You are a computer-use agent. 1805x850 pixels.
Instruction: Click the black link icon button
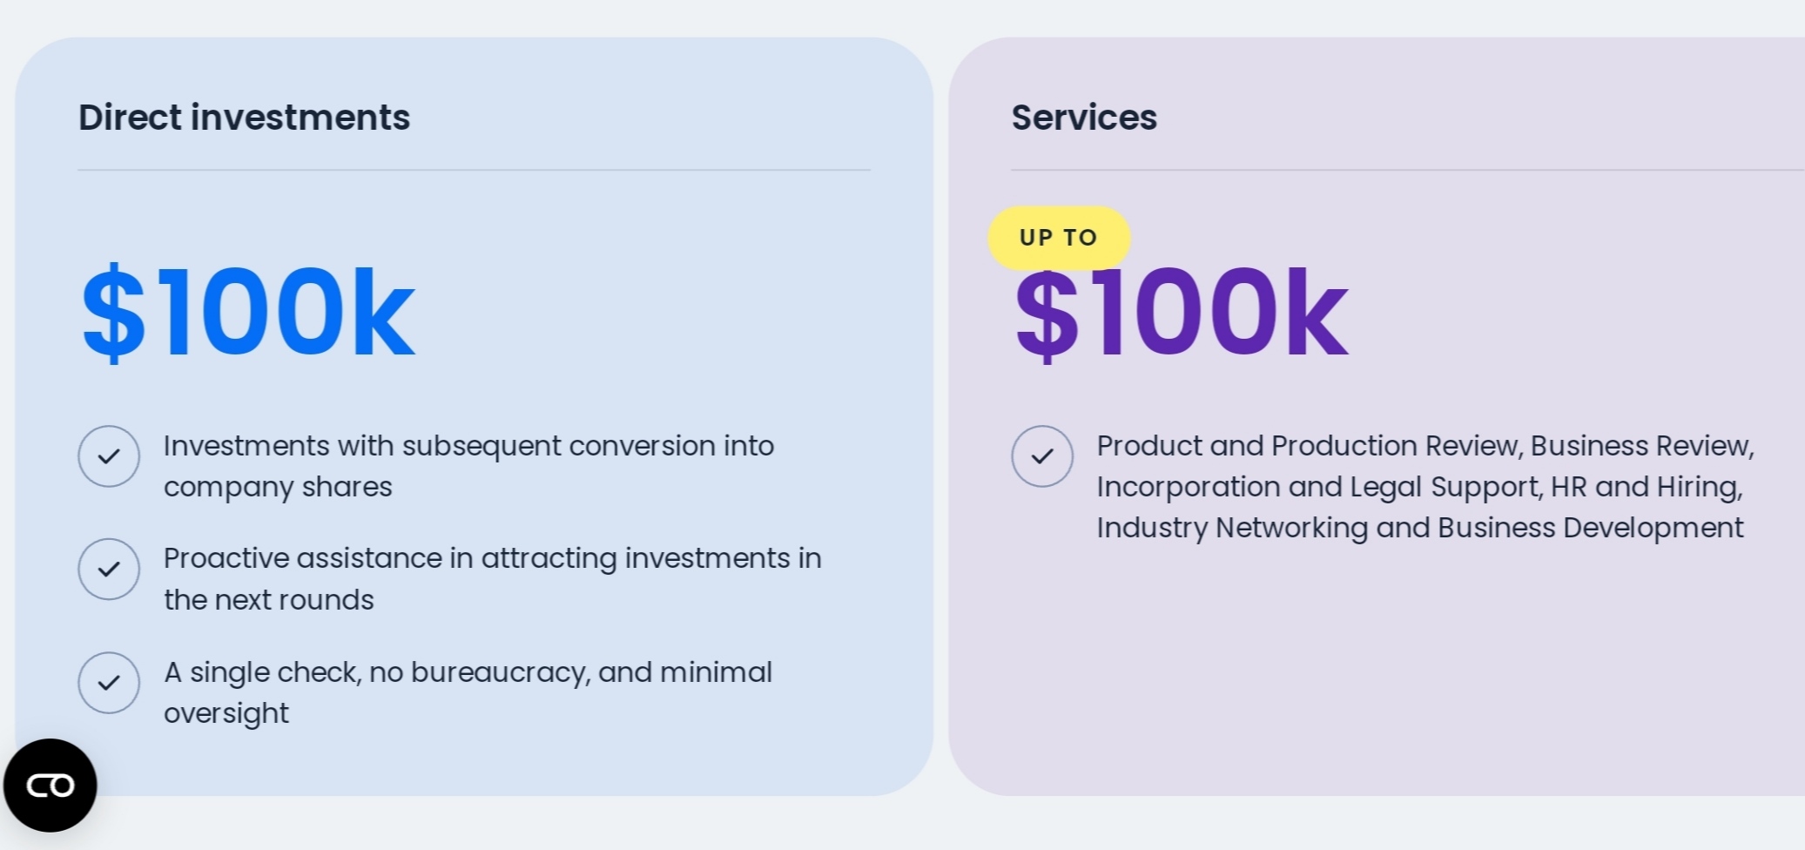[51, 786]
